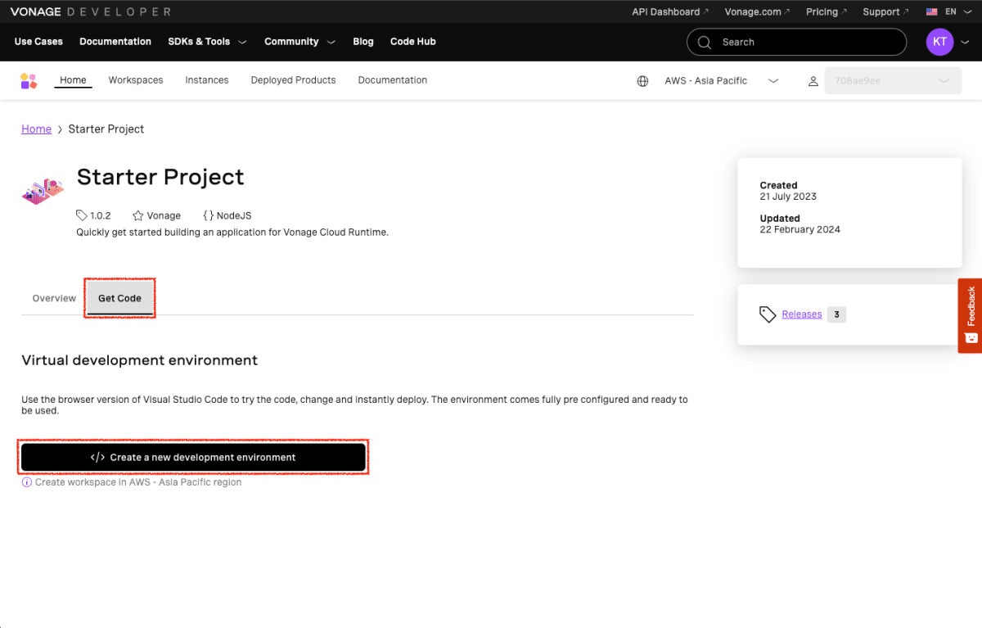The image size is (982, 628).
Task: Click the Starter Project breadcrumb text
Action: pos(106,129)
